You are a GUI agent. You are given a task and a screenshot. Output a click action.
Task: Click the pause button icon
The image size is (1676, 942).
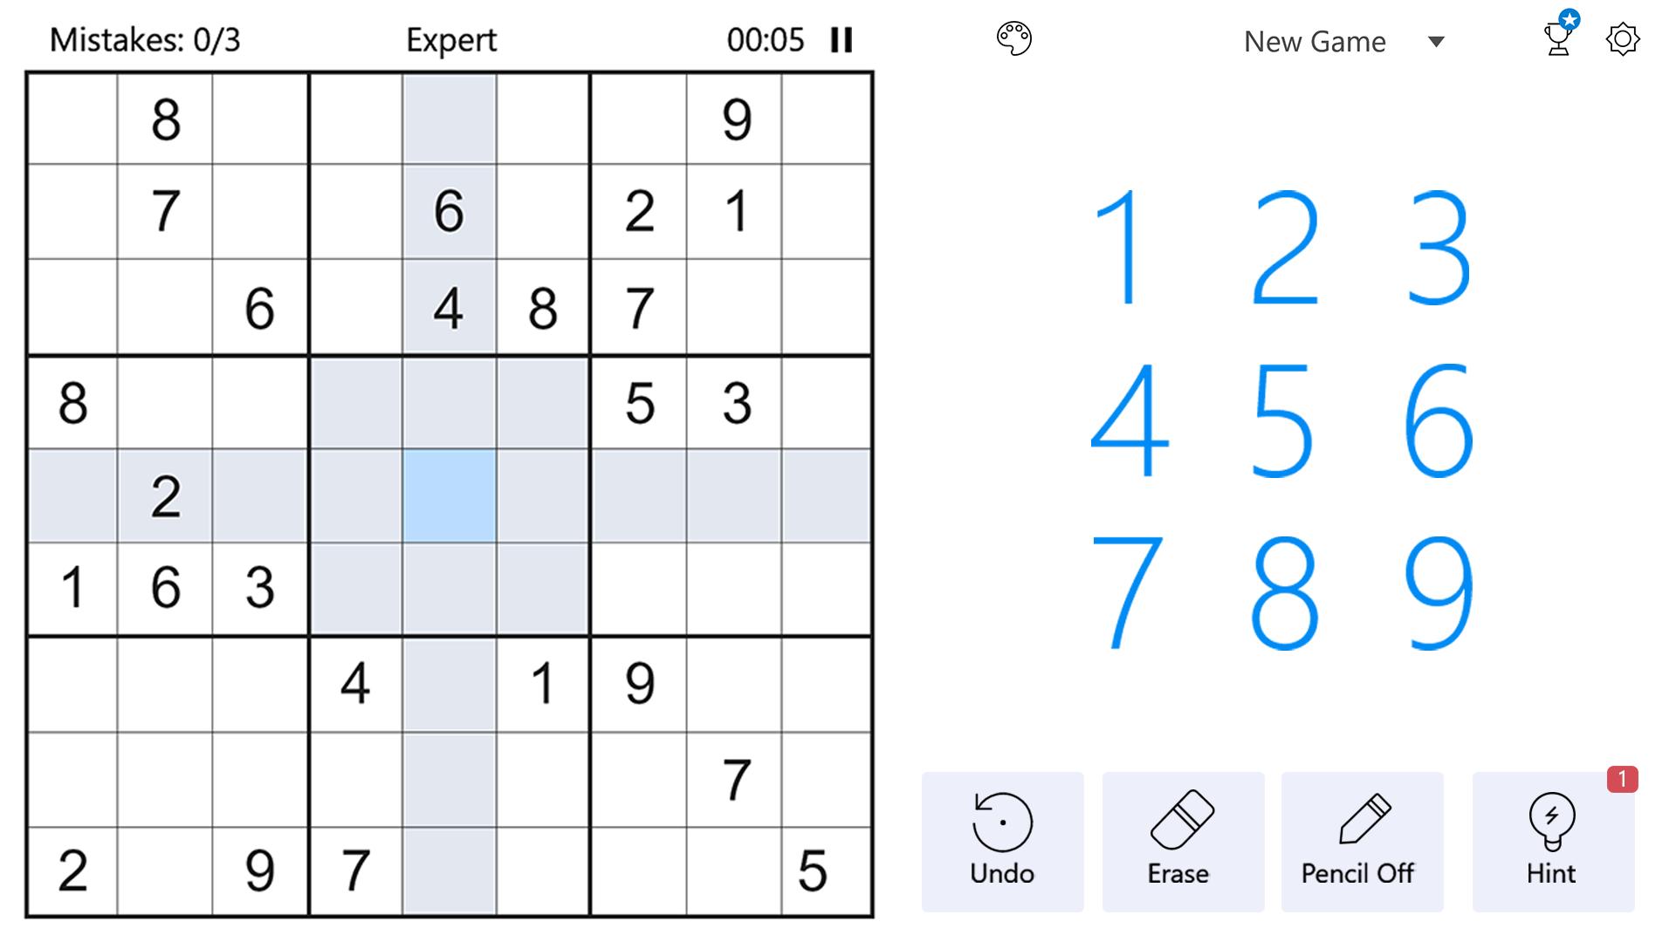pos(841,40)
